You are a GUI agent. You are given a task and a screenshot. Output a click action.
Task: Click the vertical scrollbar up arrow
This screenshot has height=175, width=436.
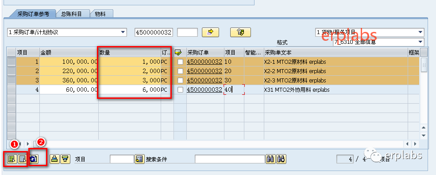pyautogui.click(x=424, y=128)
